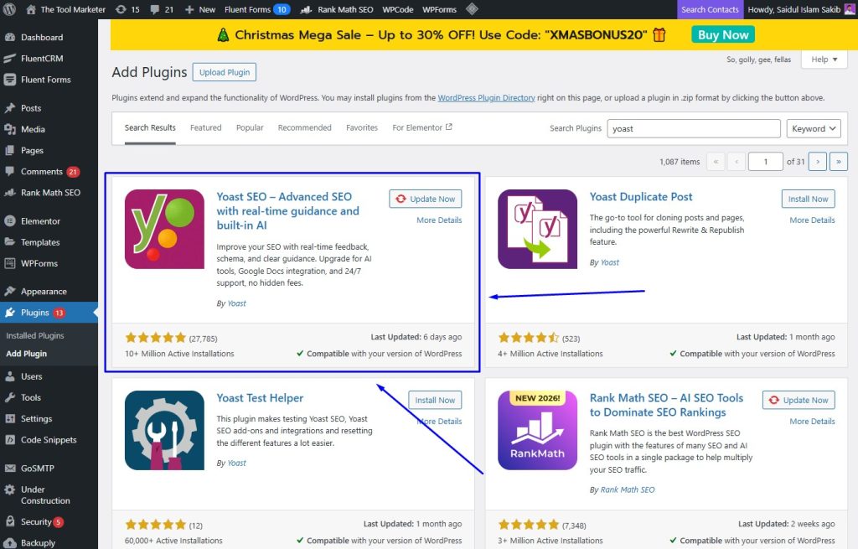Open Yoast SEO plugin title link

(x=288, y=210)
